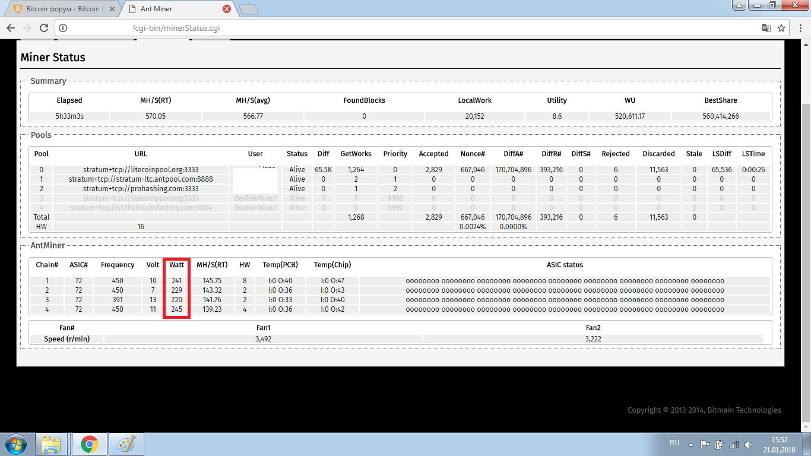811x456 pixels.
Task: Go back with the browser back arrow
Action: point(11,28)
